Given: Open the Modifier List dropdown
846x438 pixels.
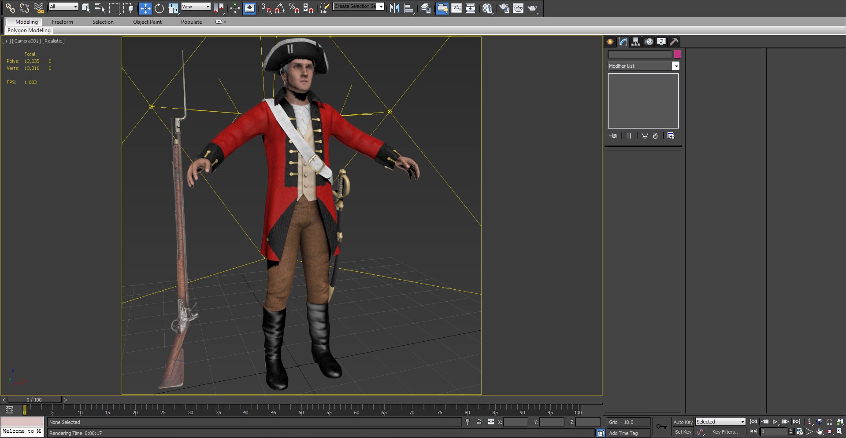Looking at the screenshot, I should (x=643, y=66).
